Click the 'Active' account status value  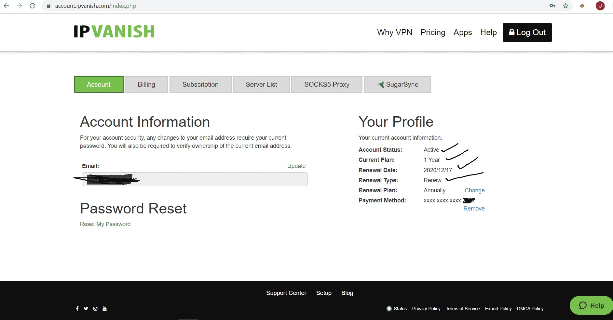[x=431, y=150]
